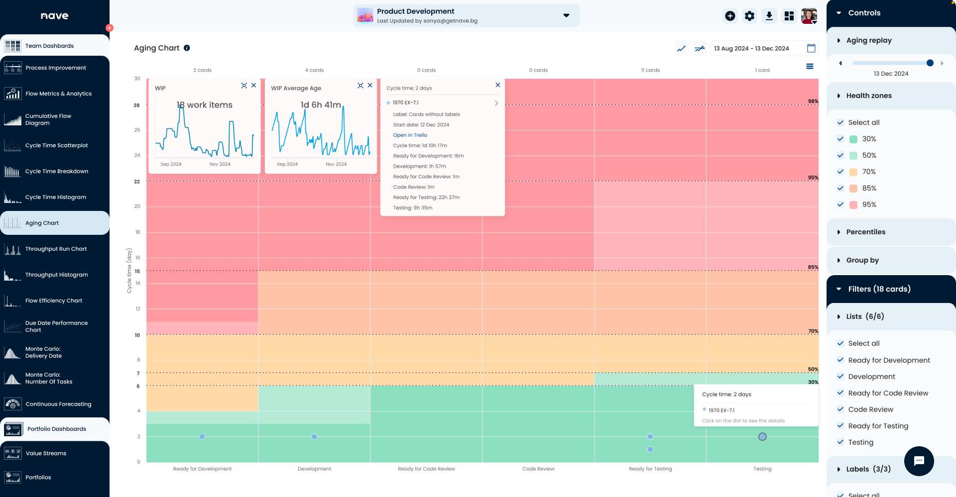Click the Open in Trello link
Viewport: 956px width, 497px height.
[x=410, y=135]
